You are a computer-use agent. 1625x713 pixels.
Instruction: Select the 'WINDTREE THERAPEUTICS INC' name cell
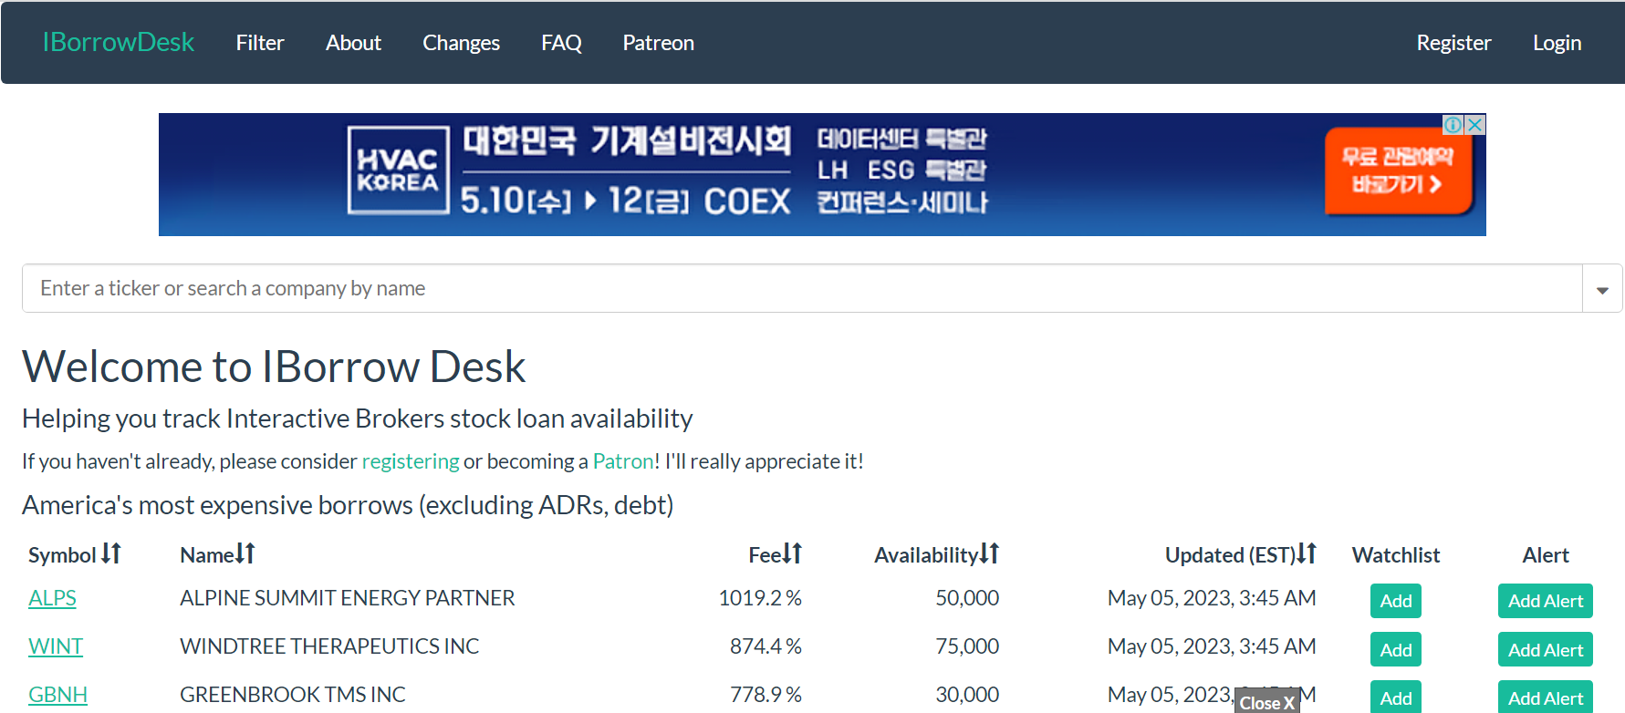tap(329, 646)
